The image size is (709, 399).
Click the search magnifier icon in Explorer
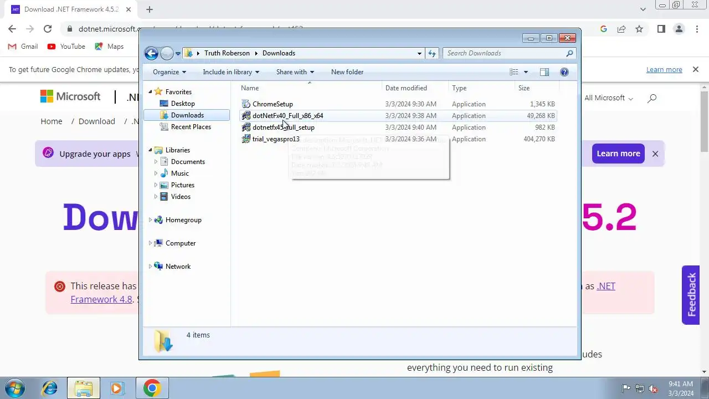[569, 53]
